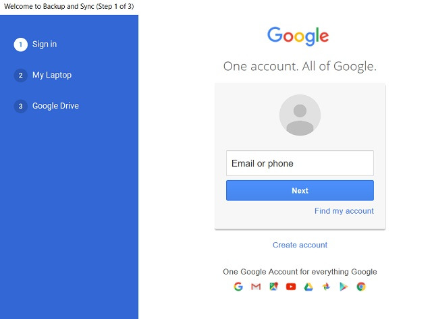
Task: Focus the Email or phone field
Action: tap(300, 163)
